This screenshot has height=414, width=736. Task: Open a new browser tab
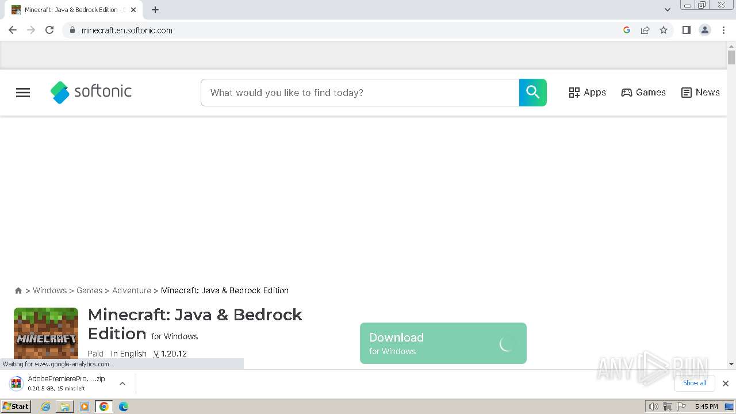click(x=155, y=10)
